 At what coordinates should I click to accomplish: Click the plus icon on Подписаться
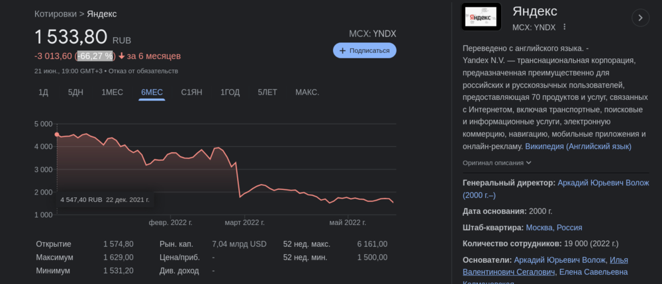(x=342, y=50)
